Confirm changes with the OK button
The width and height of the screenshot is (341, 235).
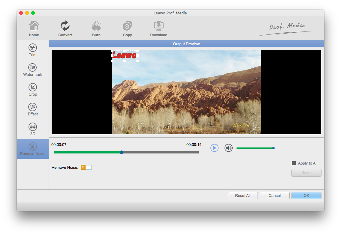(x=306, y=195)
